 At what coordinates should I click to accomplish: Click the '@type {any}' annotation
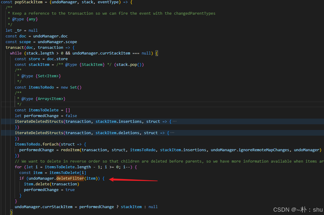[x=25, y=19]
